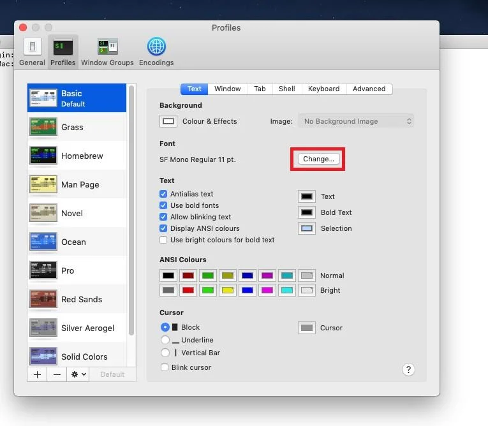Viewport: 488px width, 426px height.
Task: Select the Silver Aerogel profile
Action: 77,328
